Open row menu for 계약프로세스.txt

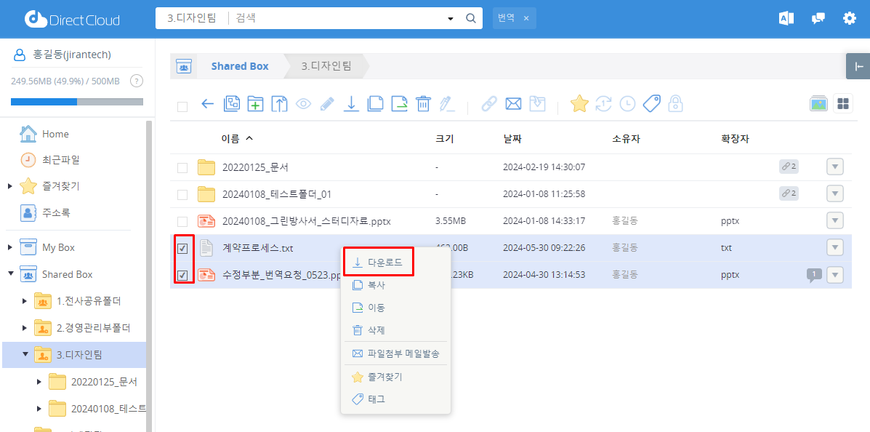coord(835,247)
